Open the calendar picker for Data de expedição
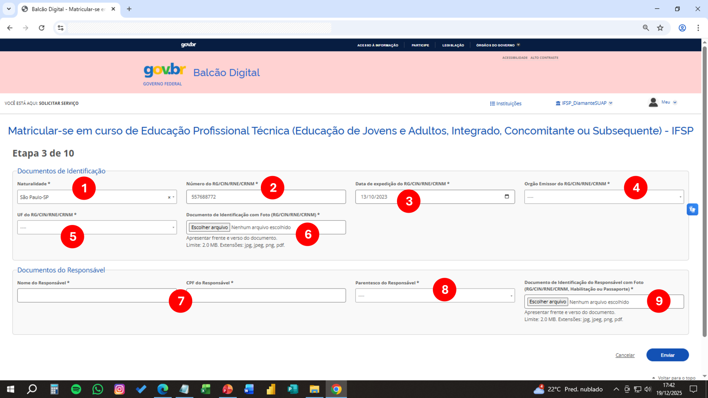The width and height of the screenshot is (708, 398). click(x=507, y=197)
